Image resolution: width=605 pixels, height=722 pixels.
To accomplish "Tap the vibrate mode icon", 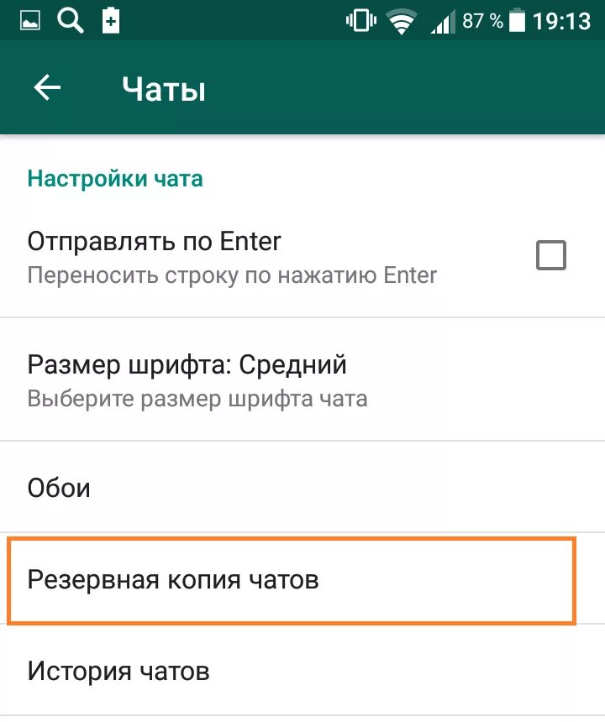I will 360,21.
